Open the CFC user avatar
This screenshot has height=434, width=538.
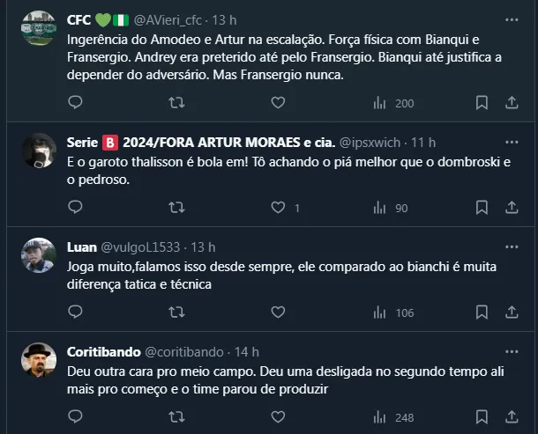(x=39, y=26)
